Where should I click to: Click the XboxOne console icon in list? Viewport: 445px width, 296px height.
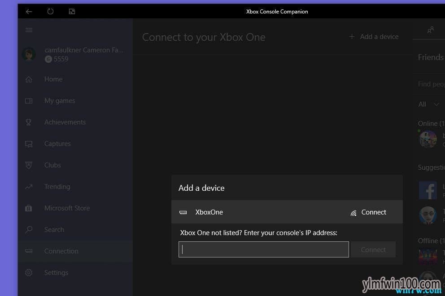click(x=183, y=212)
